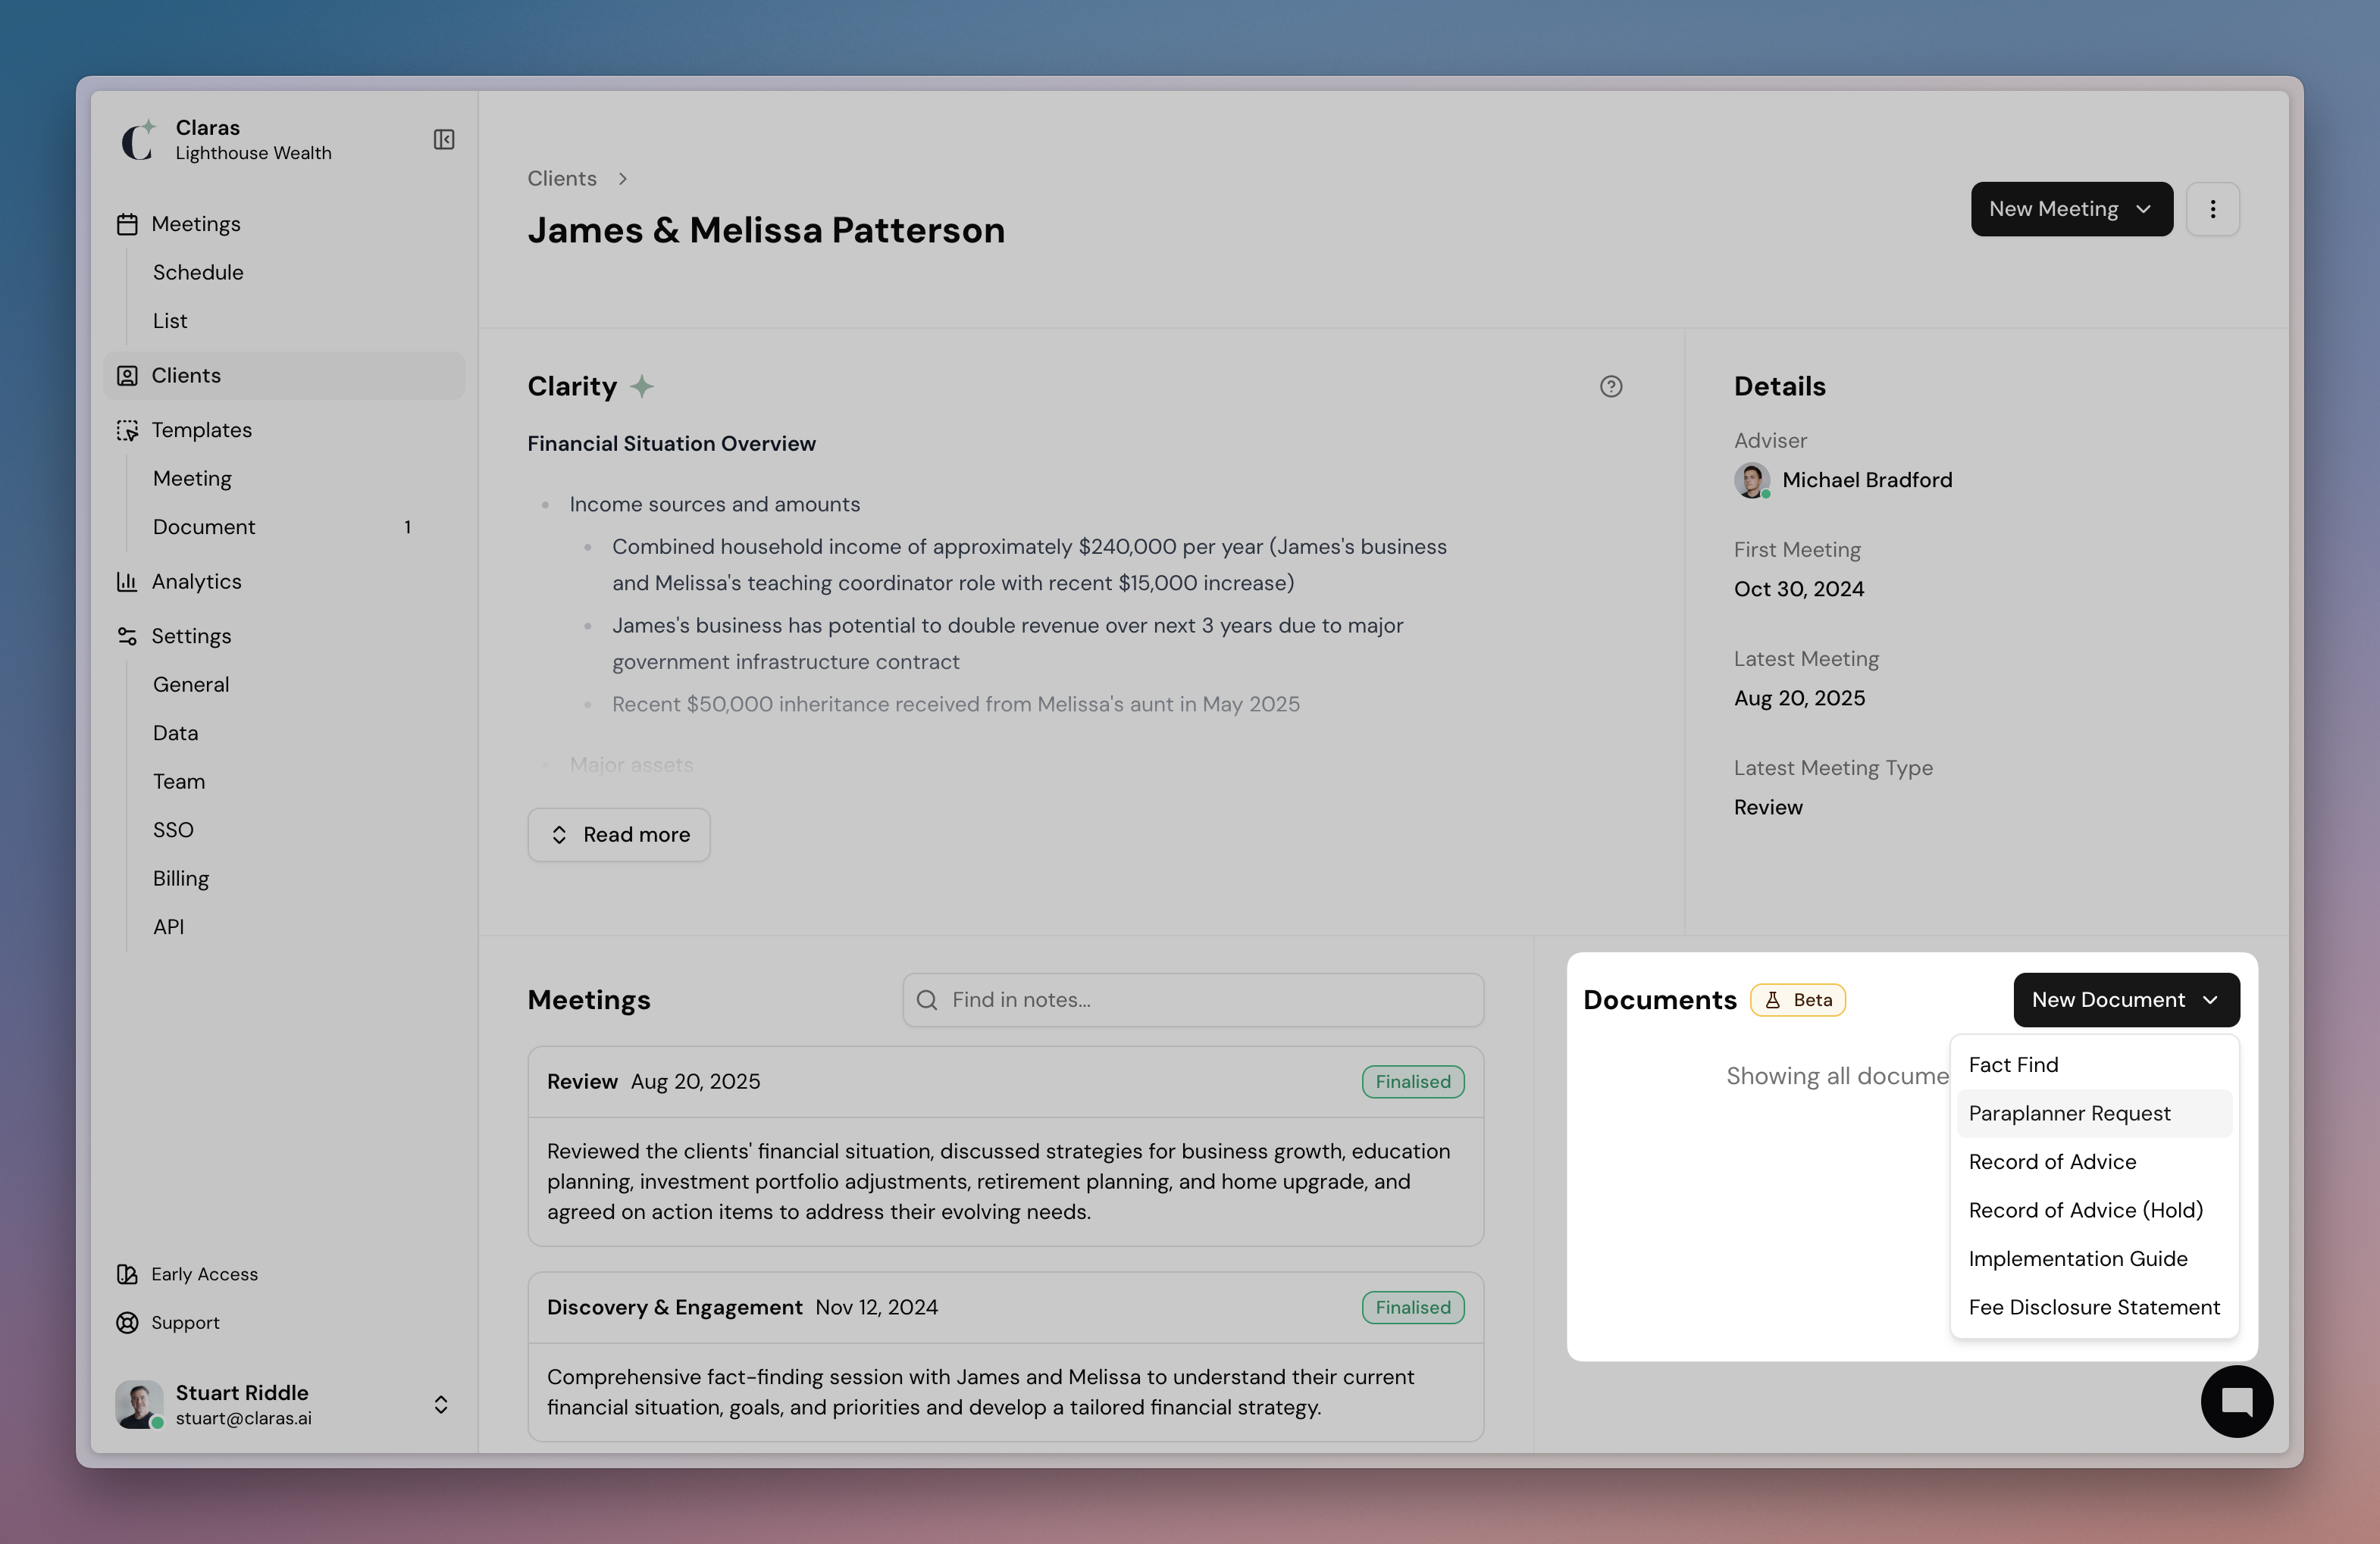Screen dimensions: 2380x1544
Task: Open Meeting templates
Action: [192, 479]
